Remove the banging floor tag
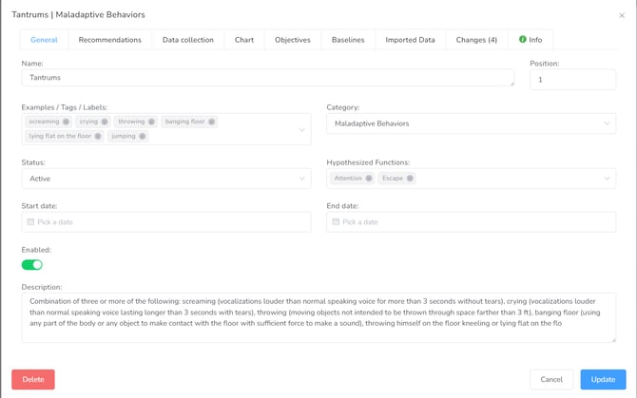Image resolution: width=637 pixels, height=398 pixels. click(211, 122)
